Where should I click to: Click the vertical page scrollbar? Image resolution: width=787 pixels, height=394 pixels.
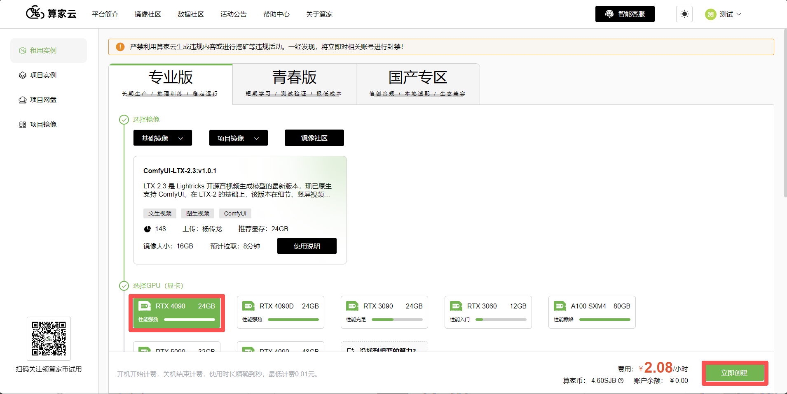[785, 113]
